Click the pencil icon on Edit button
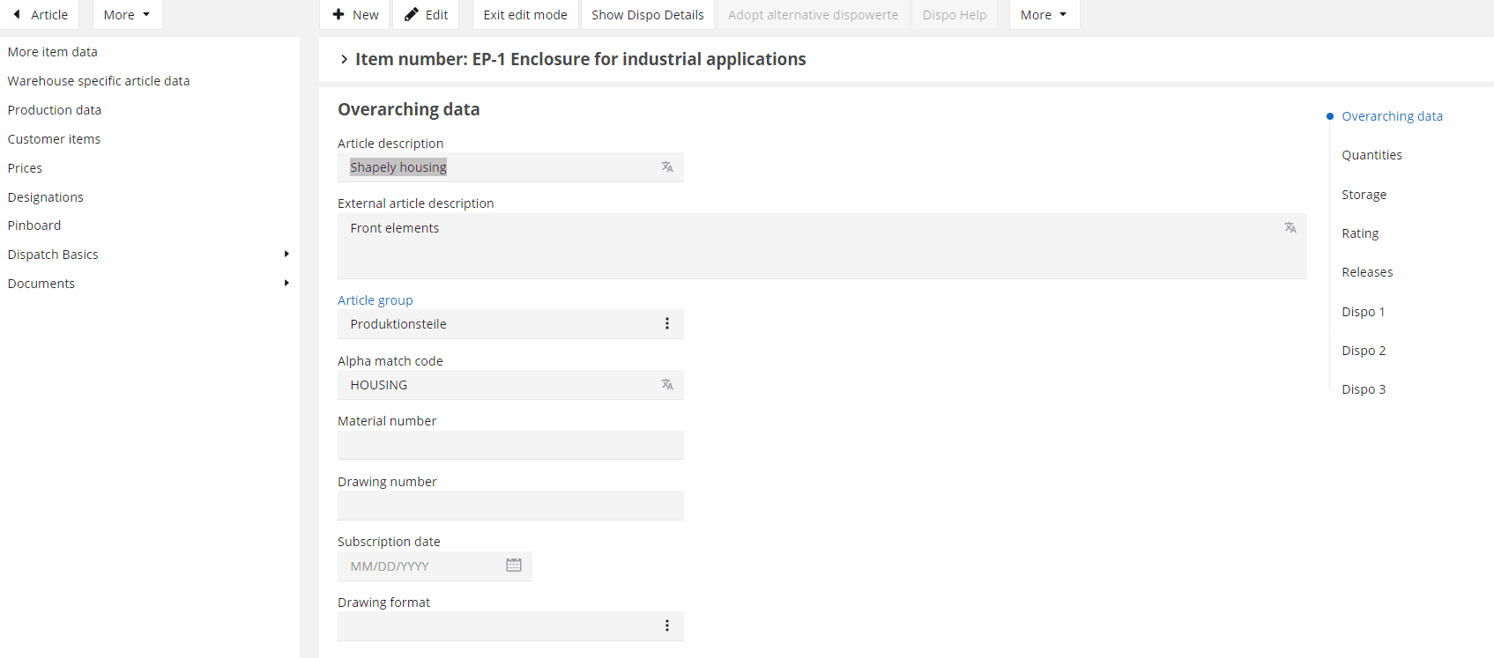 (411, 14)
